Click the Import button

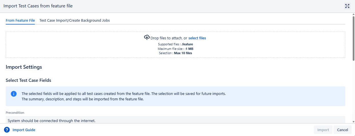pyautogui.click(x=323, y=130)
